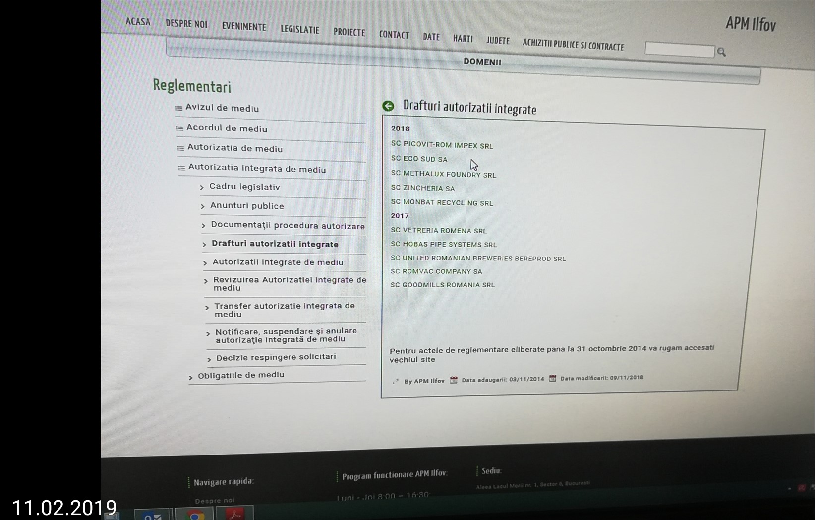This screenshot has width=815, height=520.
Task: Expand Documentatii procedura autorizare chevron
Action: pos(203,226)
